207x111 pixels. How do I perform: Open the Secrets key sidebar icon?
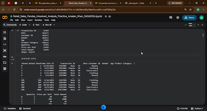tap(5, 57)
